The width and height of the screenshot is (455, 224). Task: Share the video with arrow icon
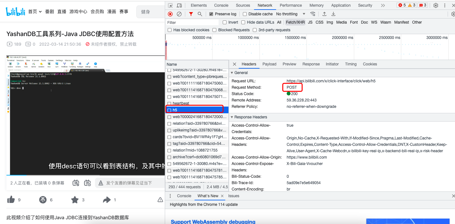point(107,200)
